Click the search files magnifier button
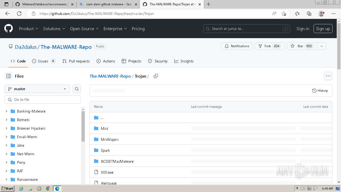The width and height of the screenshot is (341, 192). pyautogui.click(x=77, y=89)
